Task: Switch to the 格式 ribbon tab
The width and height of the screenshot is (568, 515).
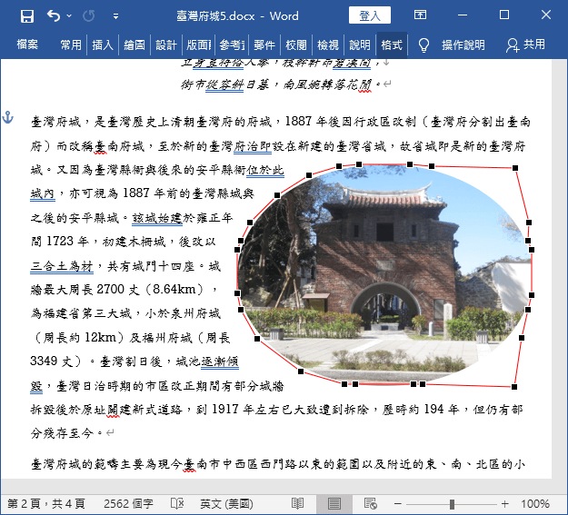Action: (392, 45)
